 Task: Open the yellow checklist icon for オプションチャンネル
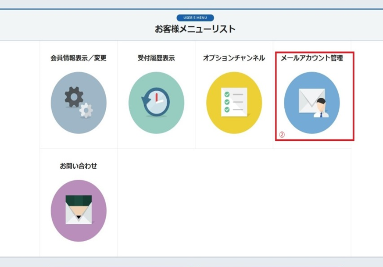tap(234, 103)
